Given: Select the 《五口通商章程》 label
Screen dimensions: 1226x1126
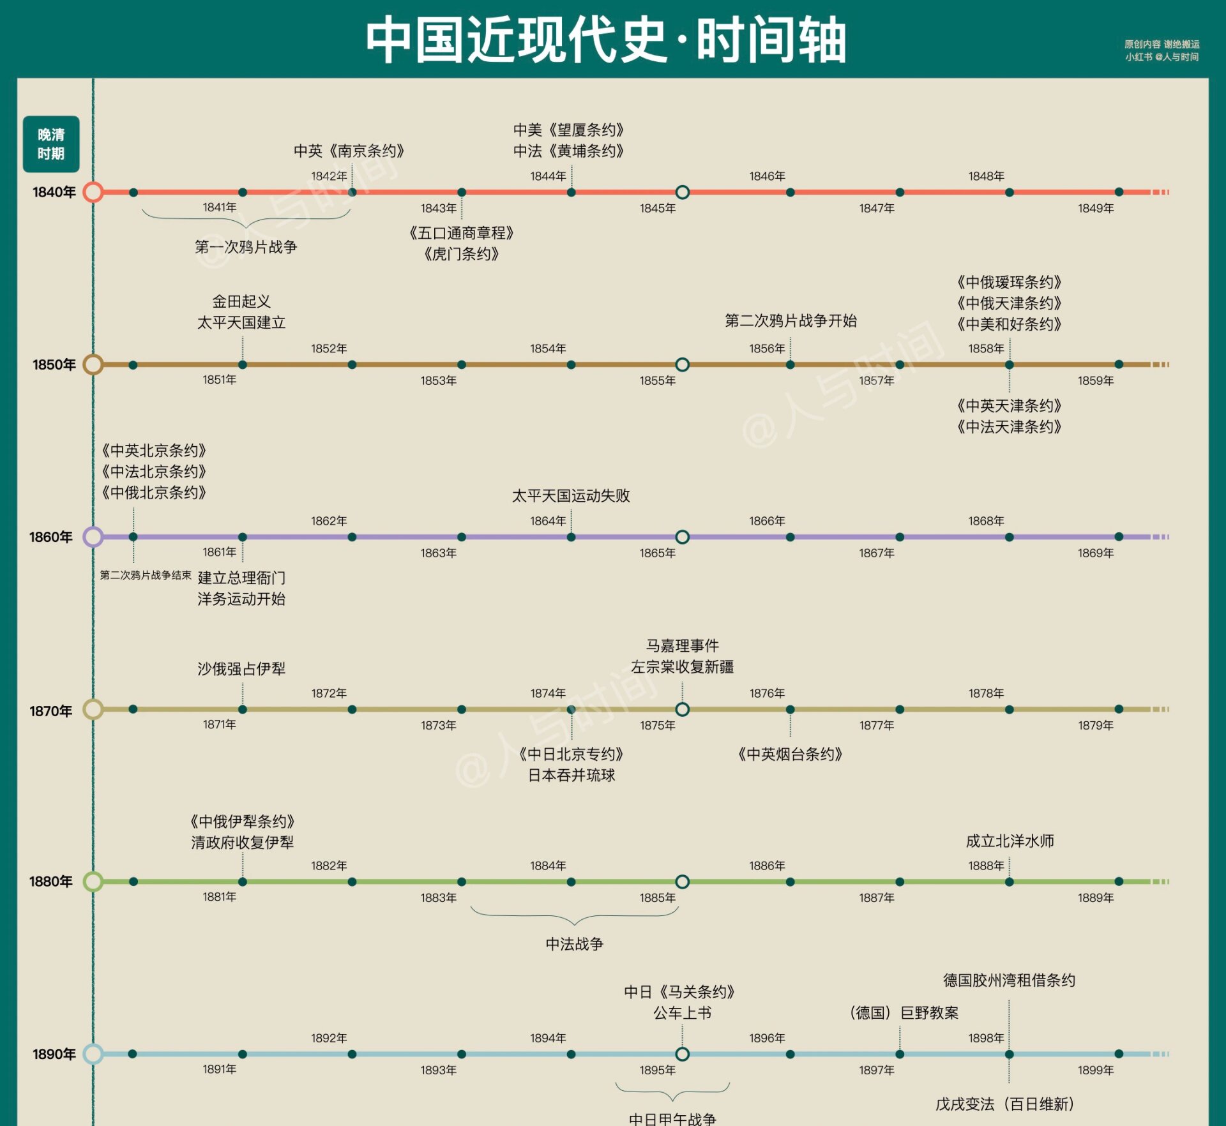Looking at the screenshot, I should coord(462,233).
